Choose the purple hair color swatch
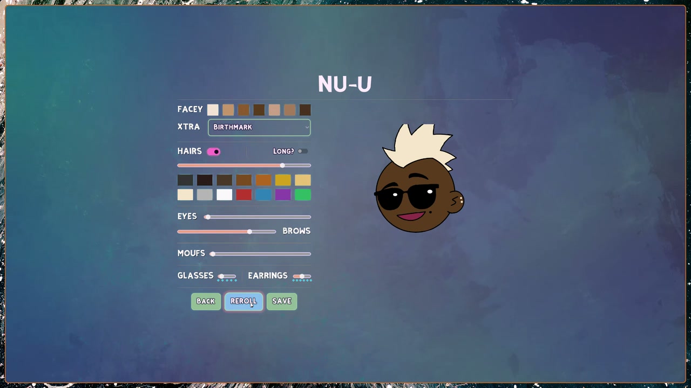Viewport: 691px width, 388px height. coord(283,195)
